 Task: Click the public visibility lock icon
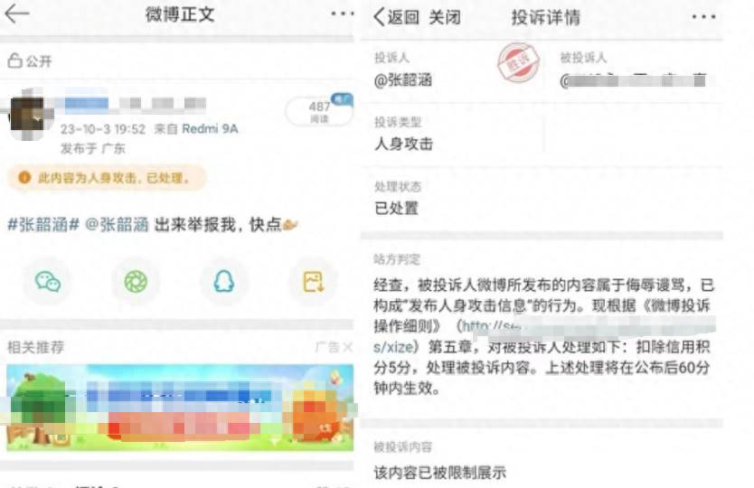pos(14,61)
